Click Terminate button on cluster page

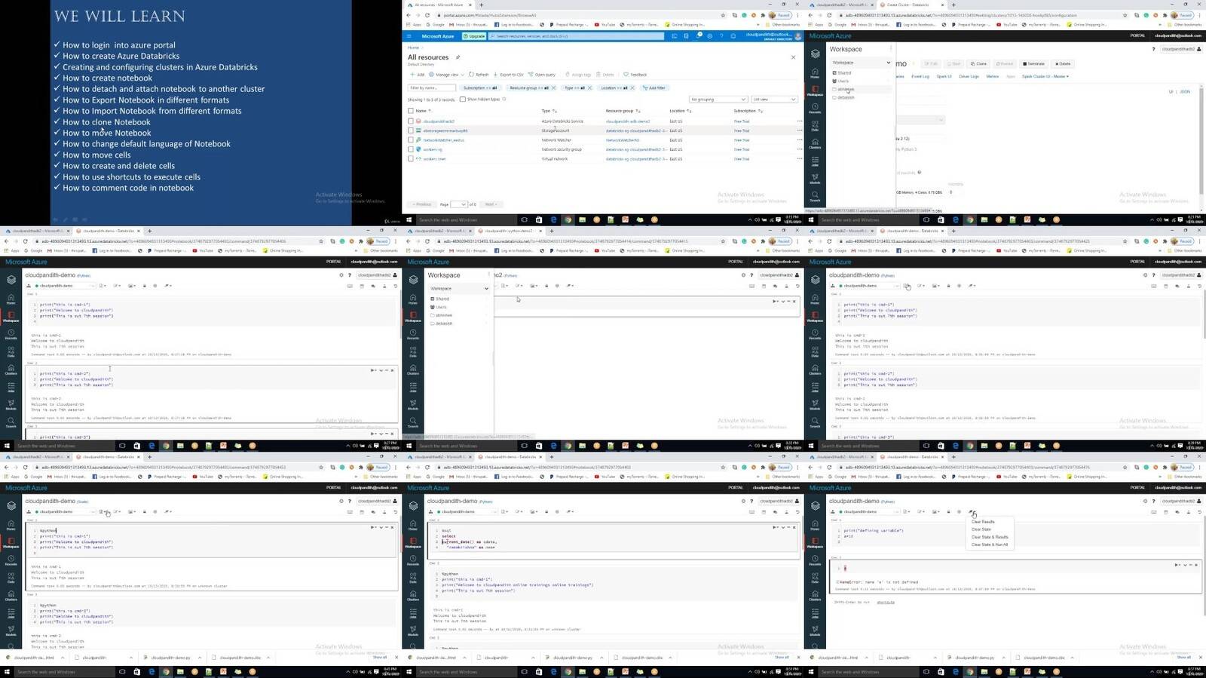pos(1033,63)
